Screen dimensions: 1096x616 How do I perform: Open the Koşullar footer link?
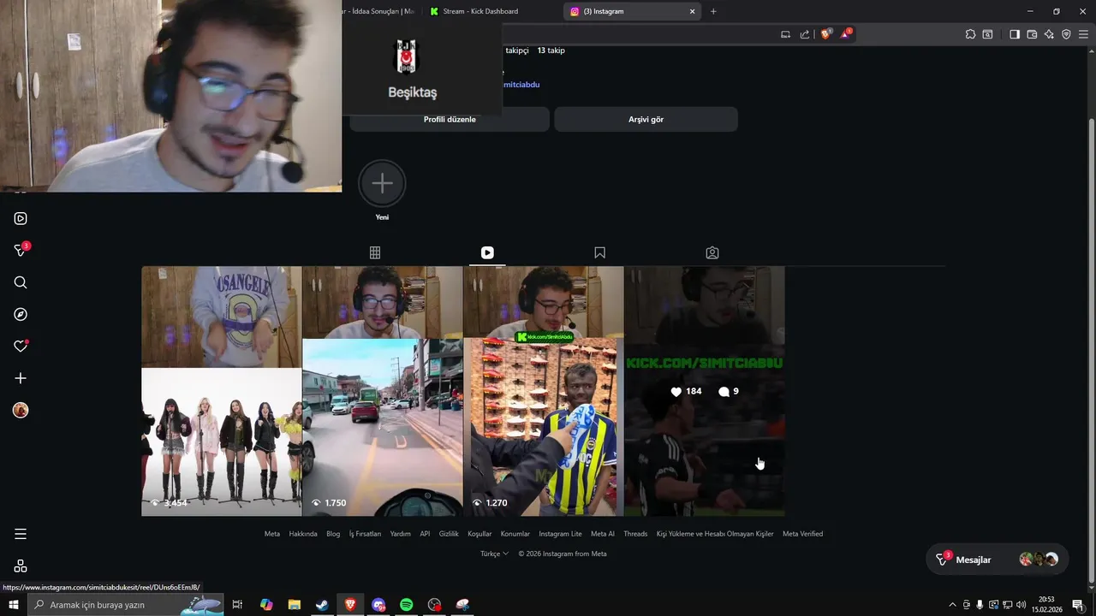(x=479, y=534)
